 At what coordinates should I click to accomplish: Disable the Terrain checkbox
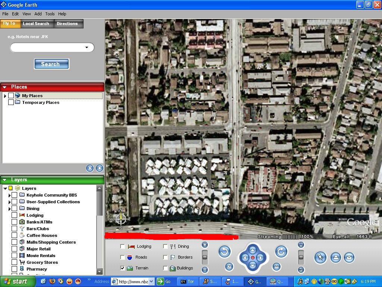coord(122,268)
